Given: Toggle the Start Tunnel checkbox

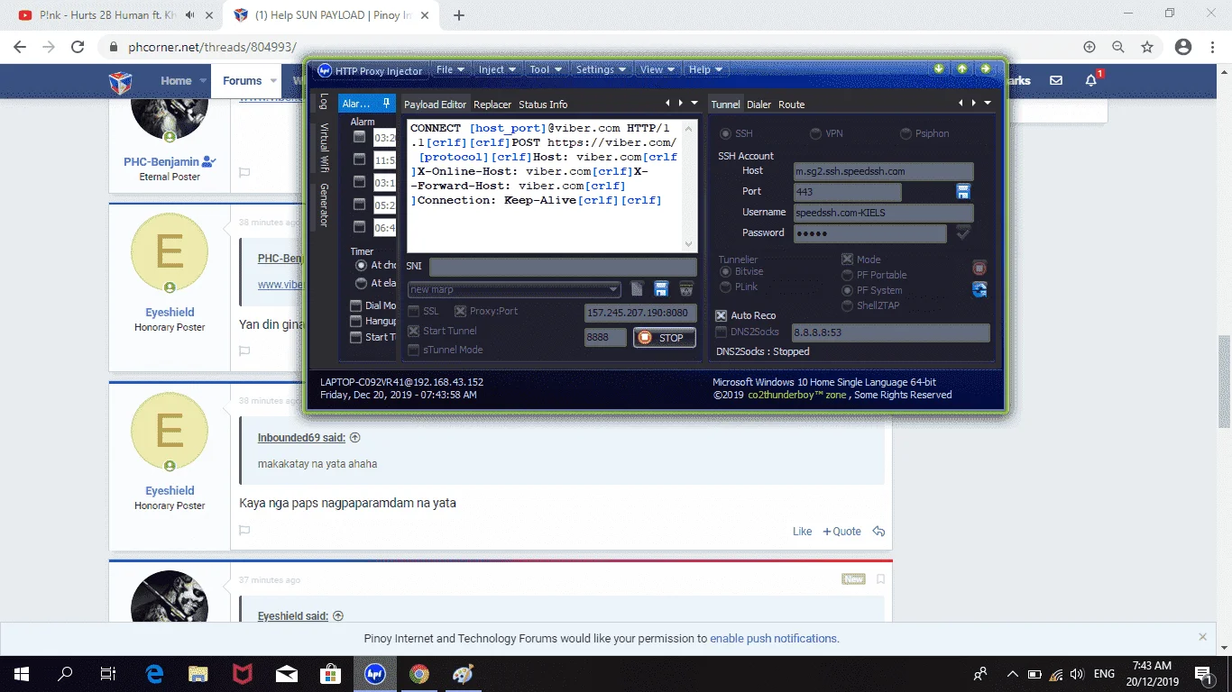Looking at the screenshot, I should point(414,331).
